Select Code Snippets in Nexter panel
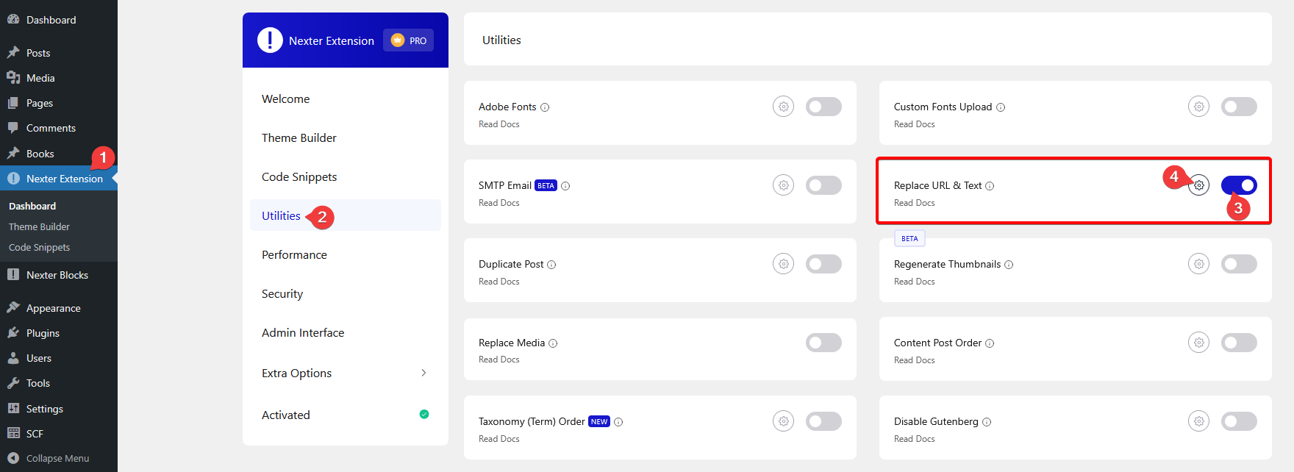 (299, 177)
